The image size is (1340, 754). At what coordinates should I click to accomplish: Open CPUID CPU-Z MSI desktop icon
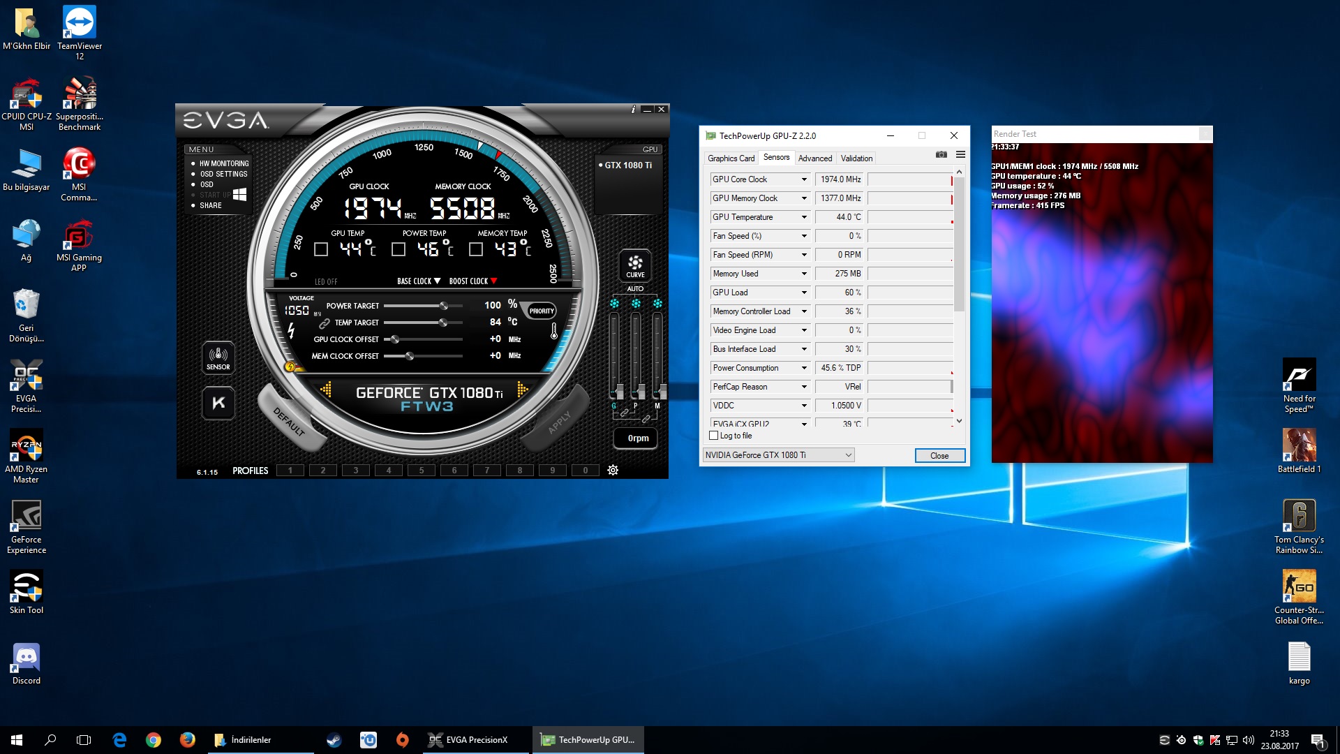pos(27,105)
